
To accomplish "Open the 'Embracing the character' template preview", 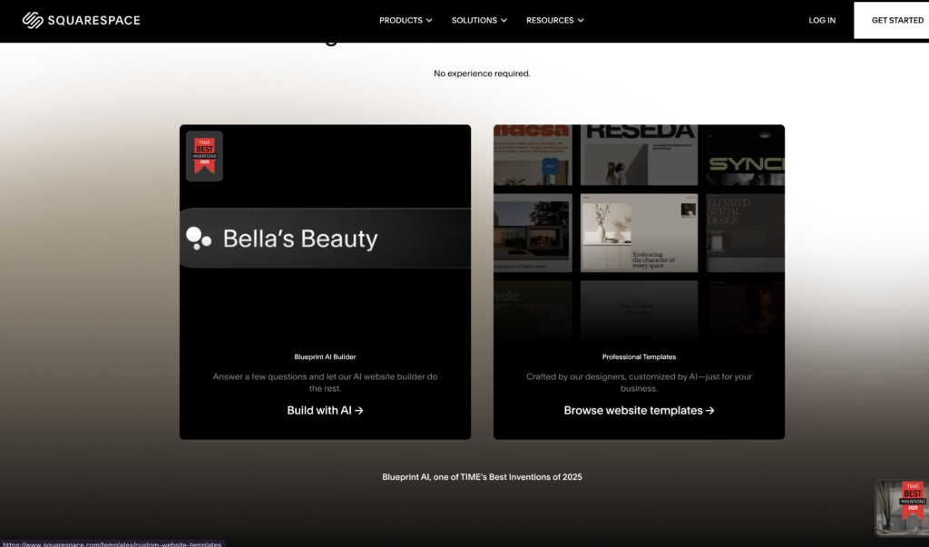I will point(639,232).
